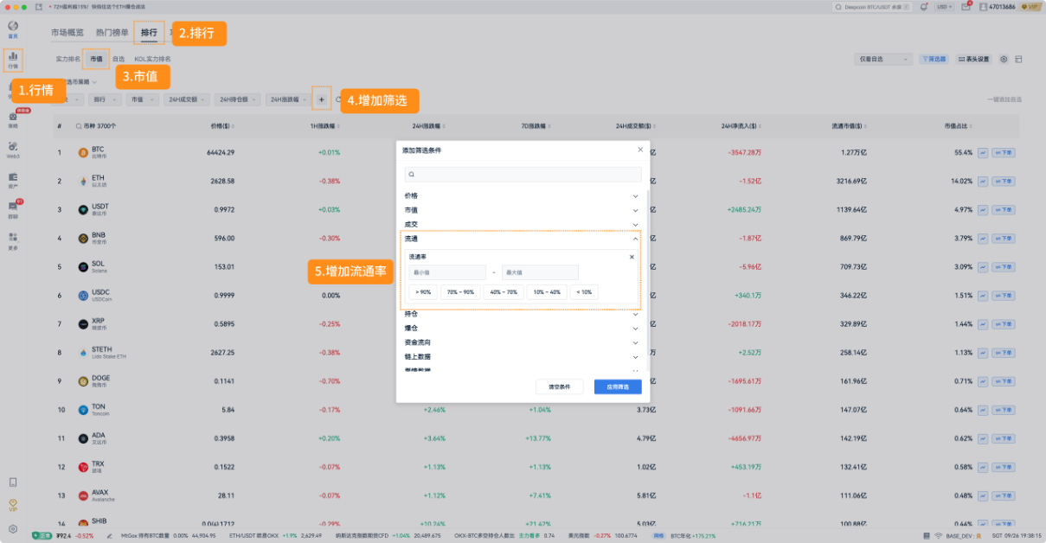
Task: Select the < 10% circulation preset
Action: (584, 292)
